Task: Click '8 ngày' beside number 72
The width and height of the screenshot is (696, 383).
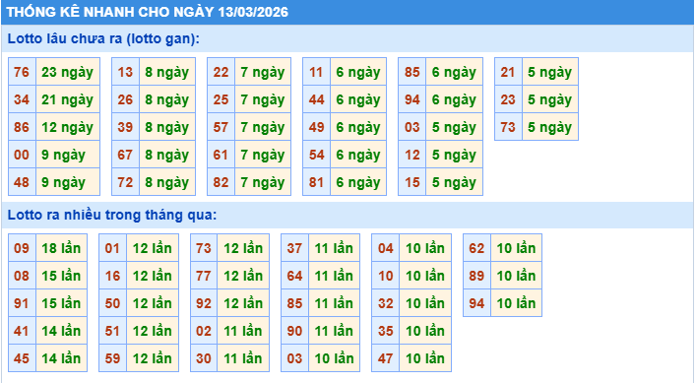Action: click(x=167, y=182)
